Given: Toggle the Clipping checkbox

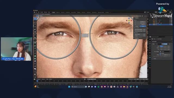Looking at the screenshot, I should pos(160,53).
